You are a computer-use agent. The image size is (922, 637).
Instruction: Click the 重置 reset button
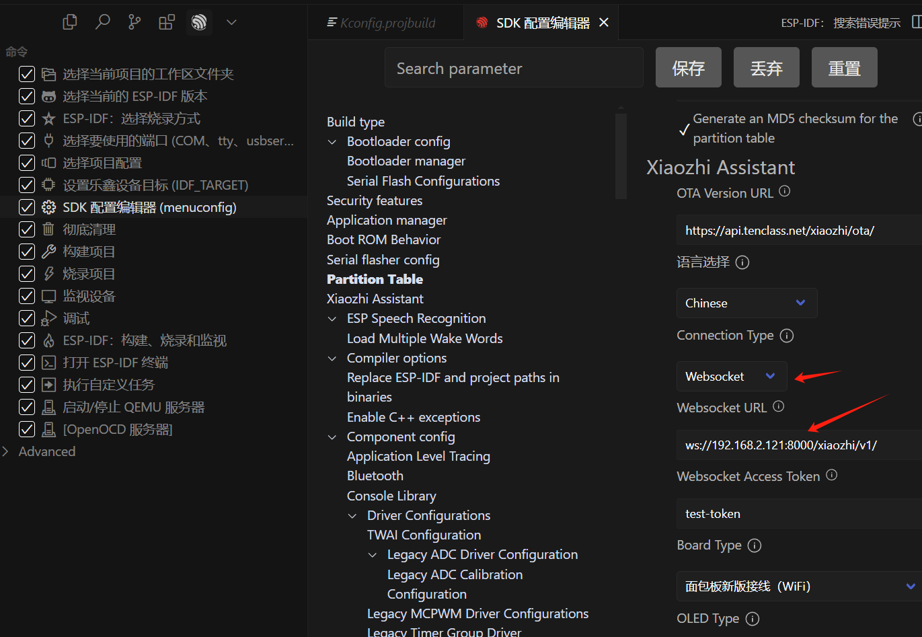(x=844, y=68)
